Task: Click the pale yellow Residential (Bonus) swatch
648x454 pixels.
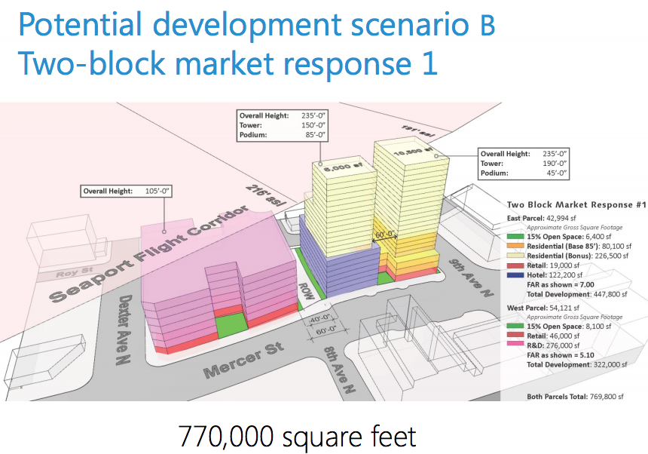Action: [515, 256]
